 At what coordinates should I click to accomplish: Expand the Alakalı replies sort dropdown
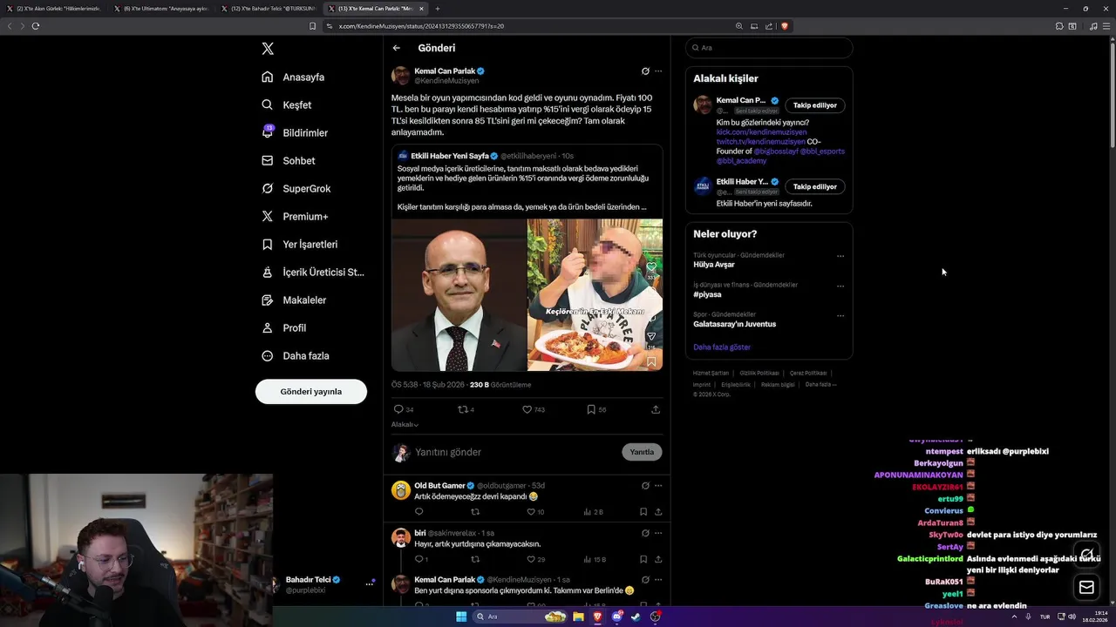(405, 425)
